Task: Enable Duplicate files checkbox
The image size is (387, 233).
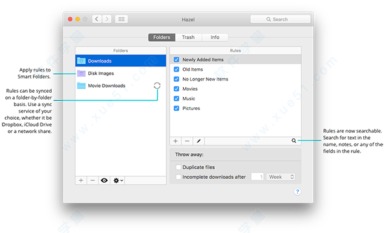Action: [x=178, y=167]
